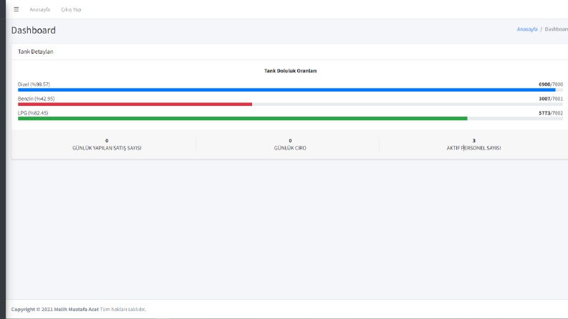Open Anasayfa in top navigation bar
Screen dimensions: 568x319
[x=40, y=10]
